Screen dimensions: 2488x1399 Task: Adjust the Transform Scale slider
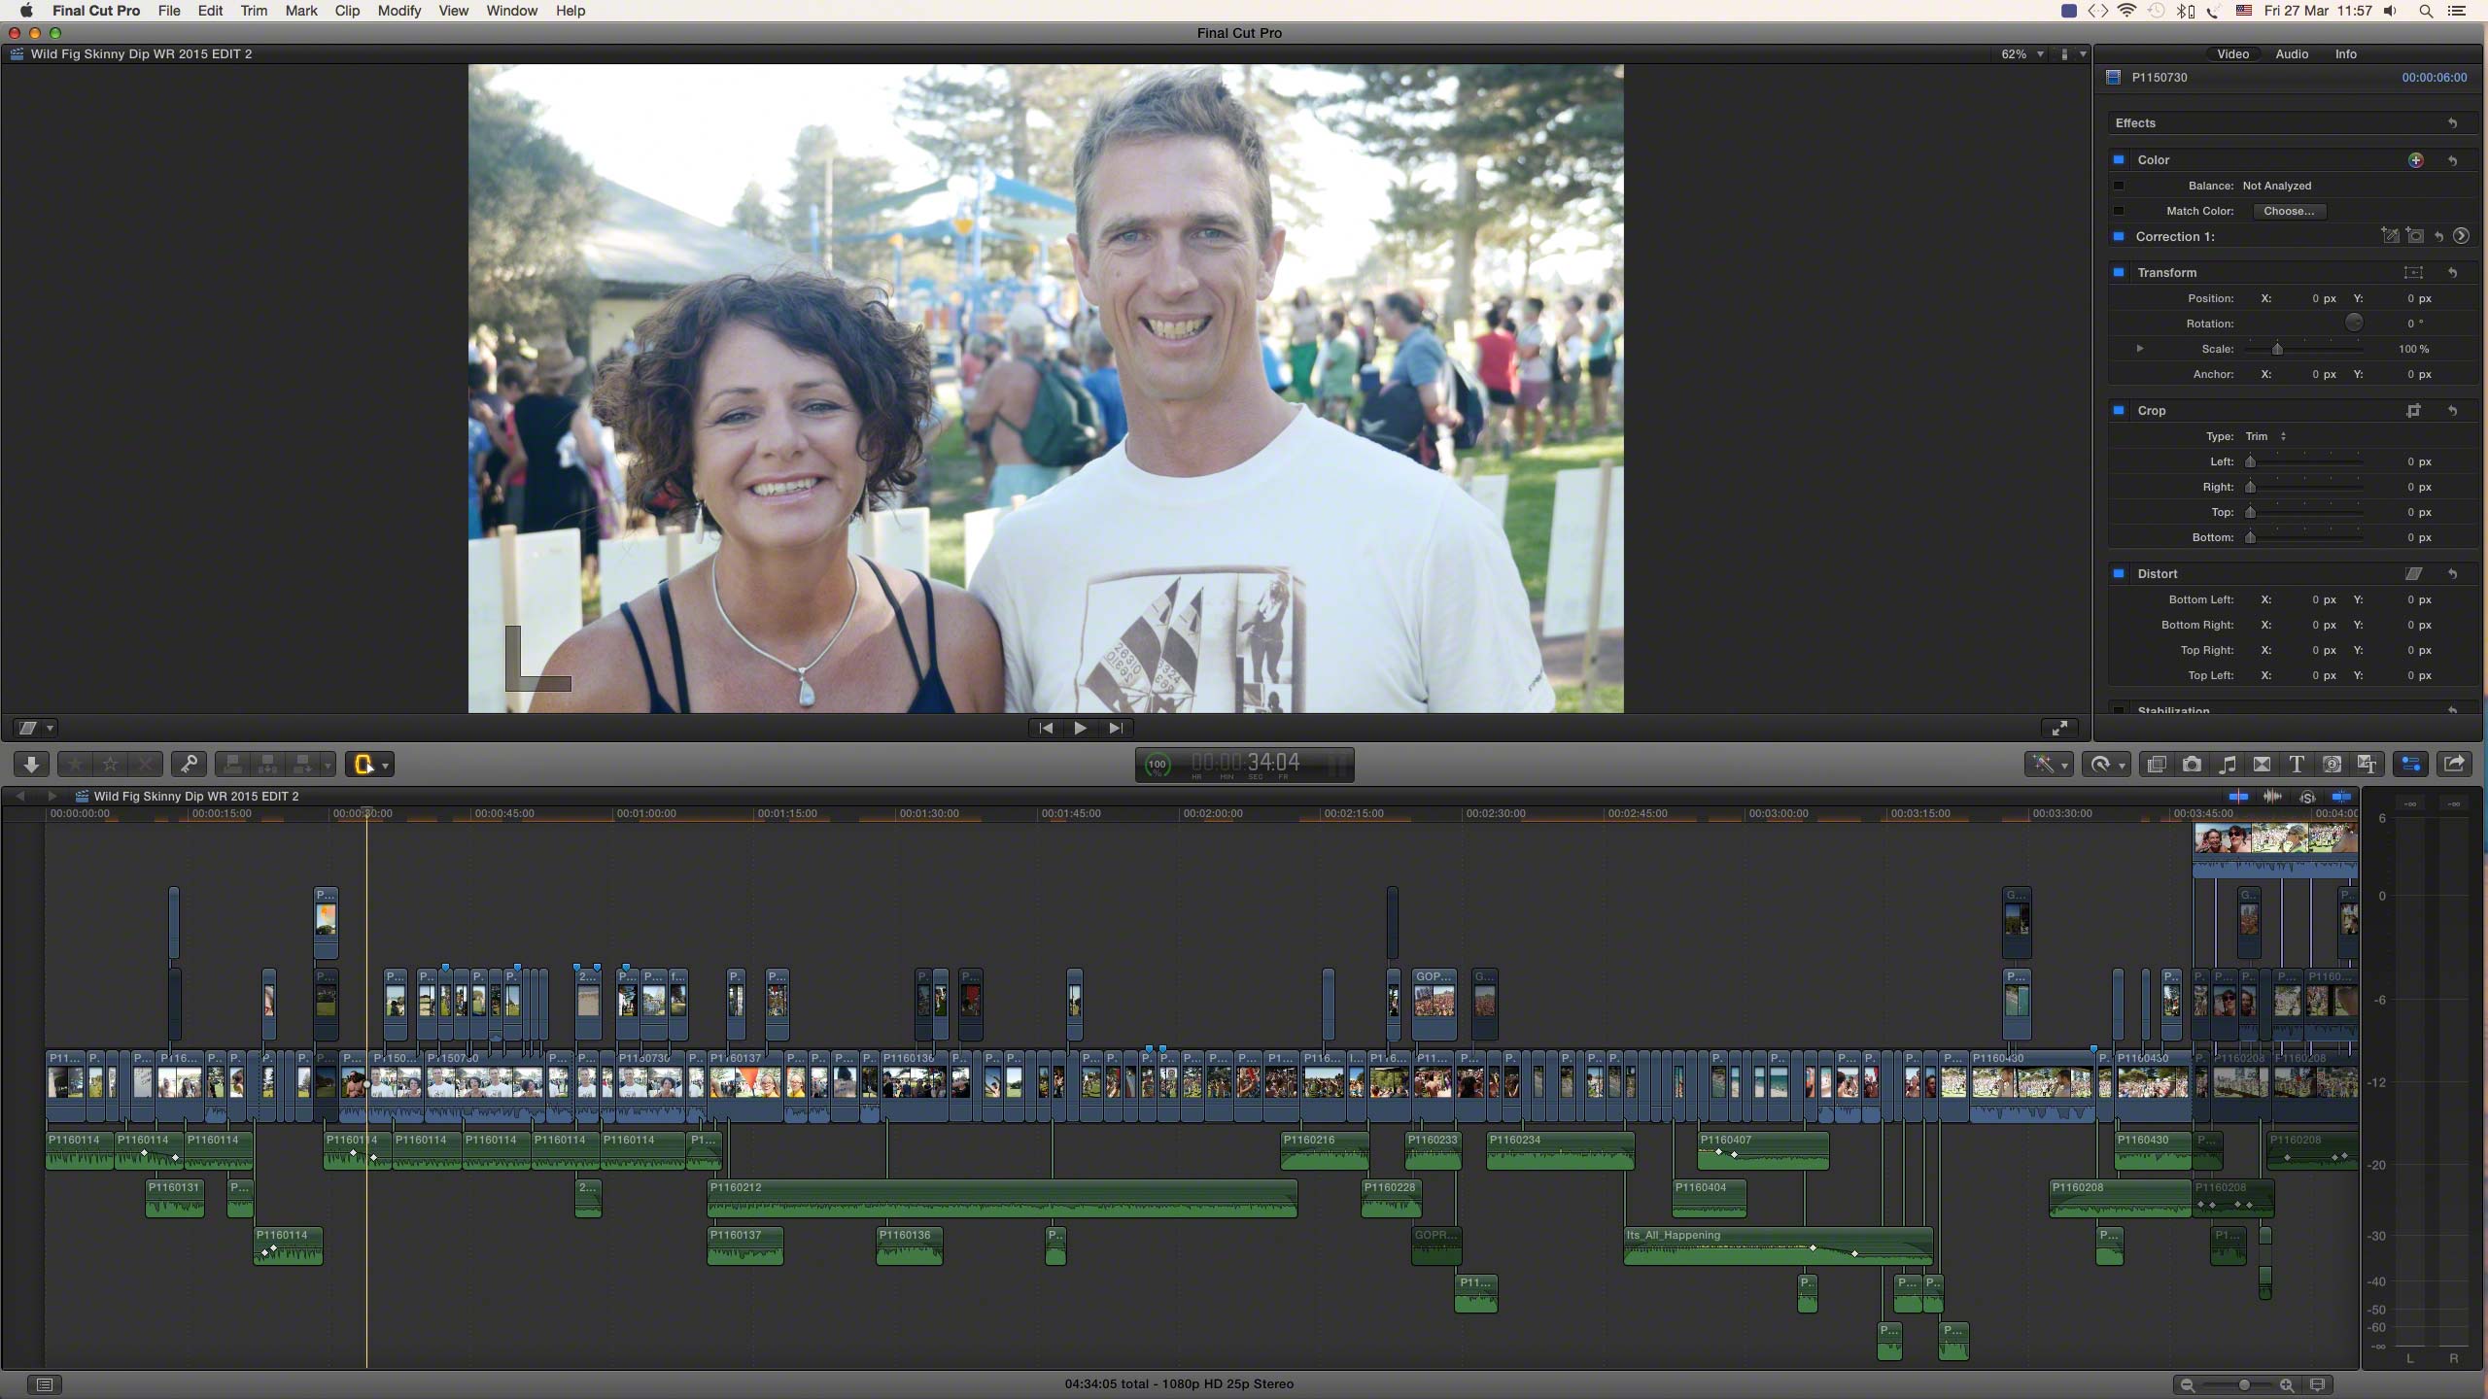[x=2277, y=349]
